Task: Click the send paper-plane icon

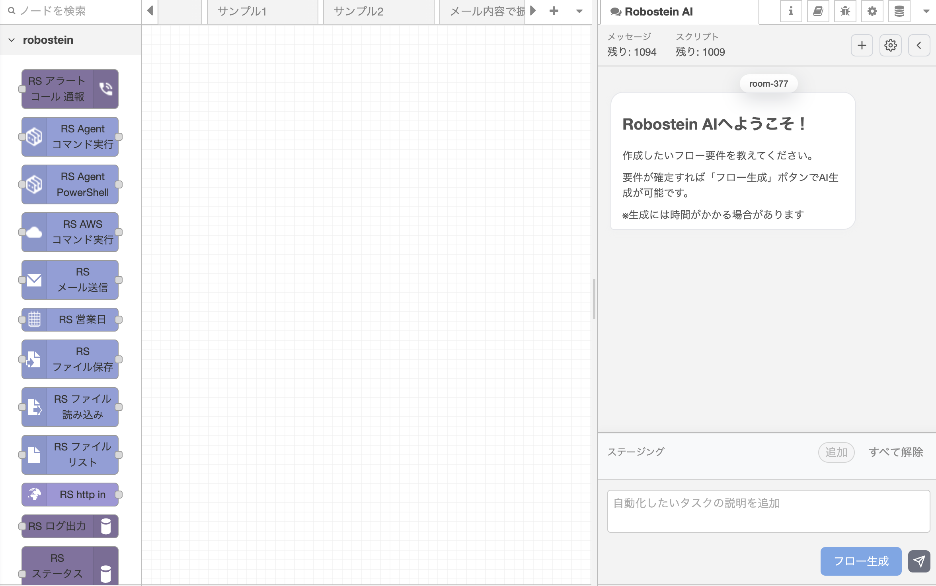Action: (919, 561)
